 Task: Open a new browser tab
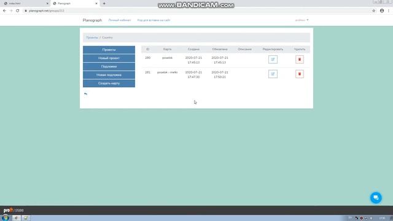(104, 4)
